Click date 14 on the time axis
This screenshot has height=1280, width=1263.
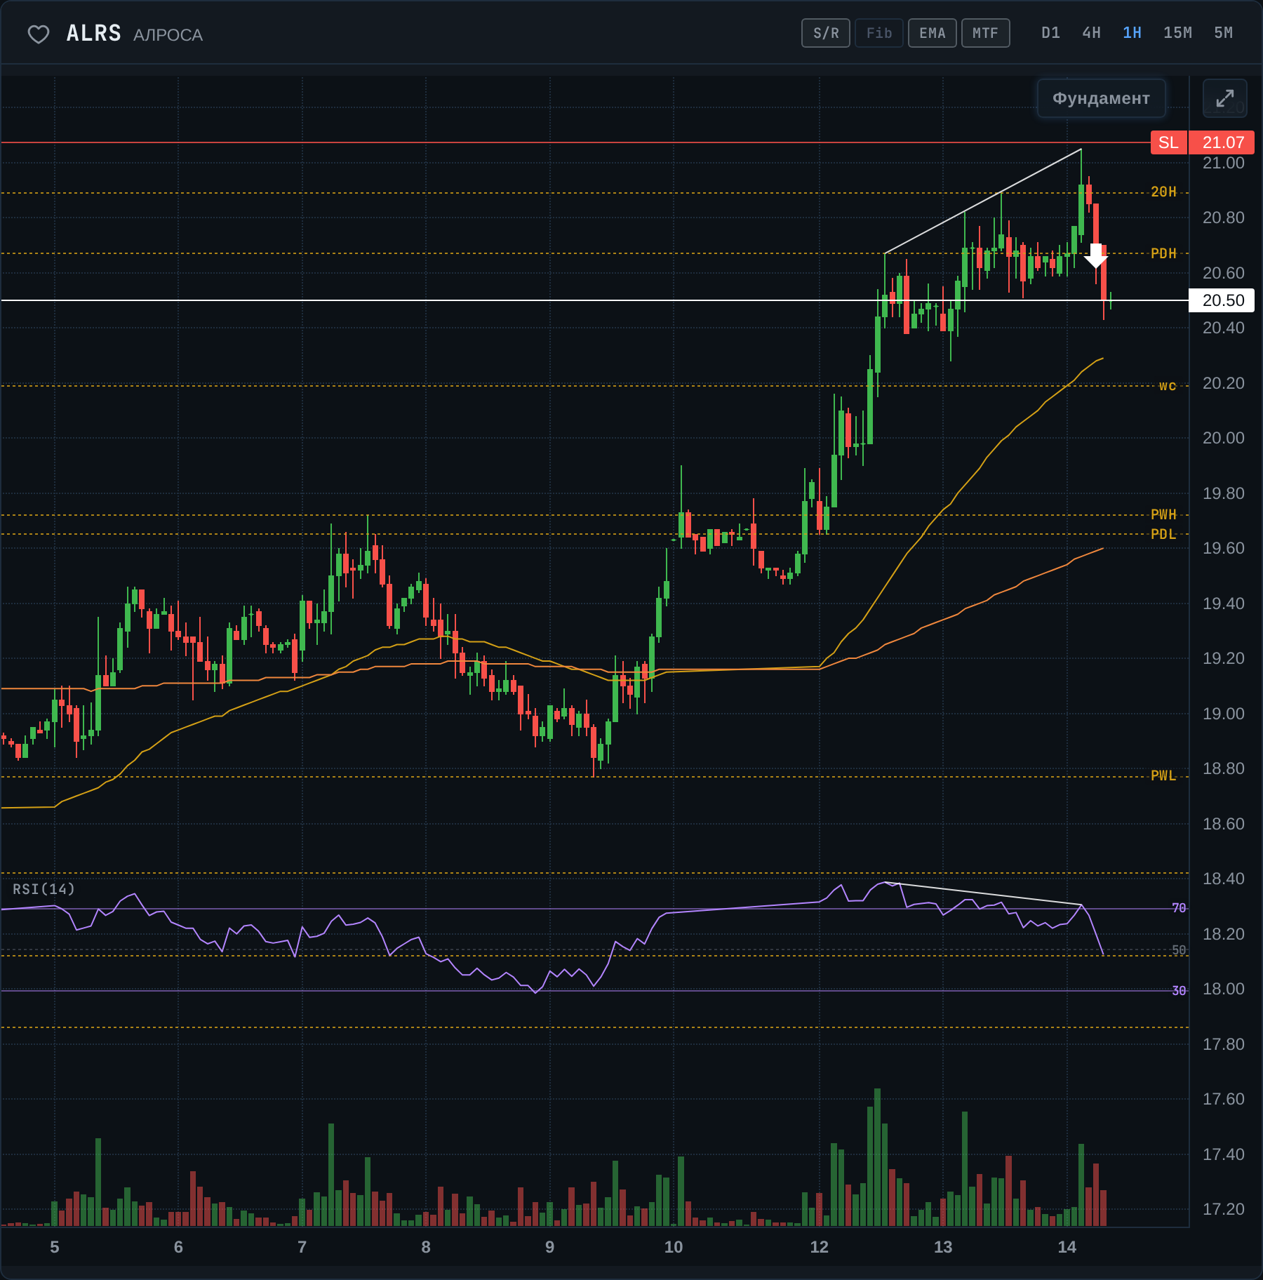(x=1067, y=1247)
